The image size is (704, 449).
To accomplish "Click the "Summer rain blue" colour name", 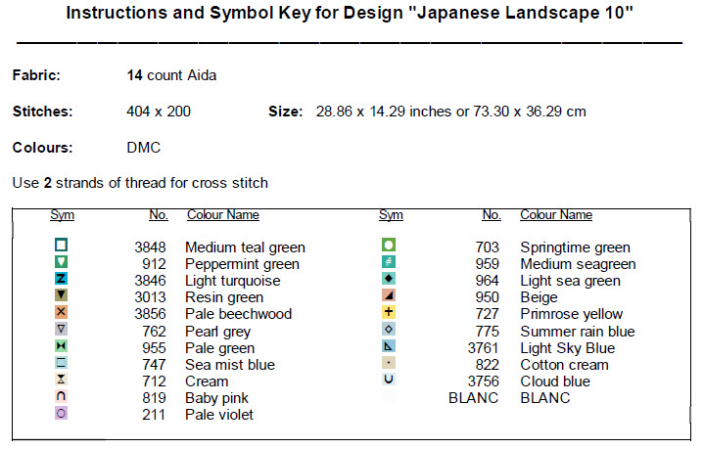I will [x=577, y=331].
